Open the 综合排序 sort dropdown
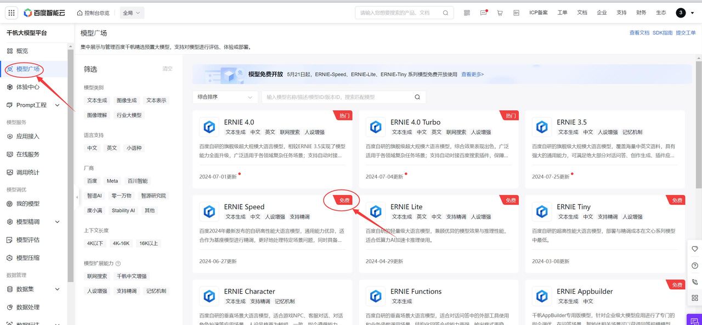 [225, 97]
